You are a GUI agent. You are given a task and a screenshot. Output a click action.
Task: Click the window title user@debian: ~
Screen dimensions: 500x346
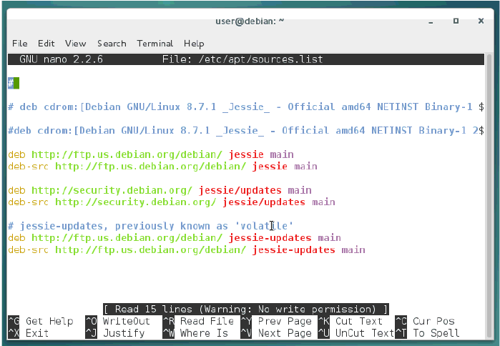pyautogui.click(x=250, y=21)
